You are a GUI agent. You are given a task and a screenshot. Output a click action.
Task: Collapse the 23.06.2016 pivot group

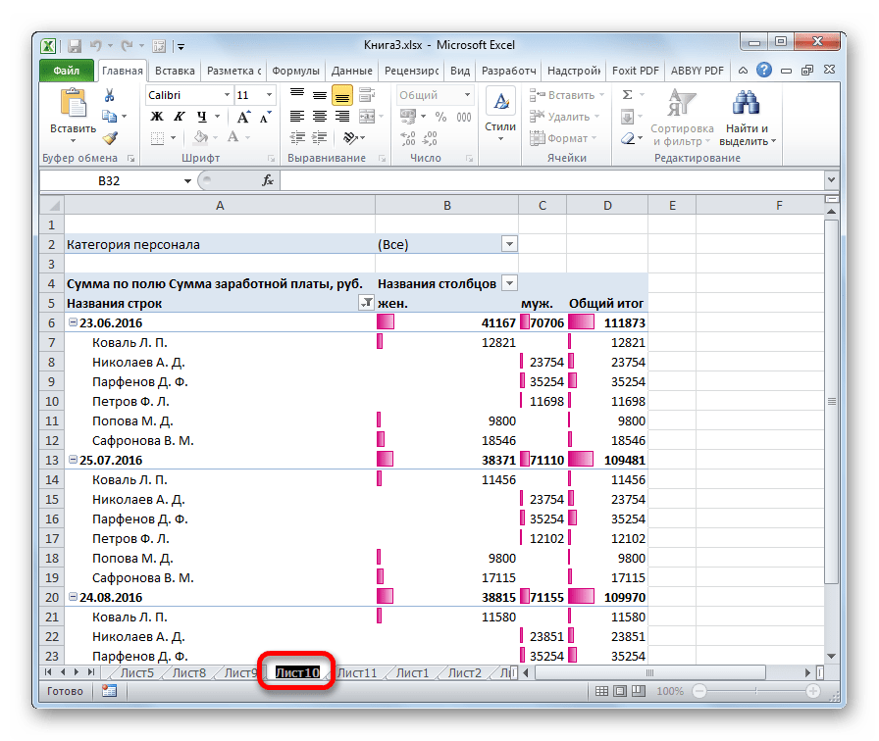click(73, 322)
